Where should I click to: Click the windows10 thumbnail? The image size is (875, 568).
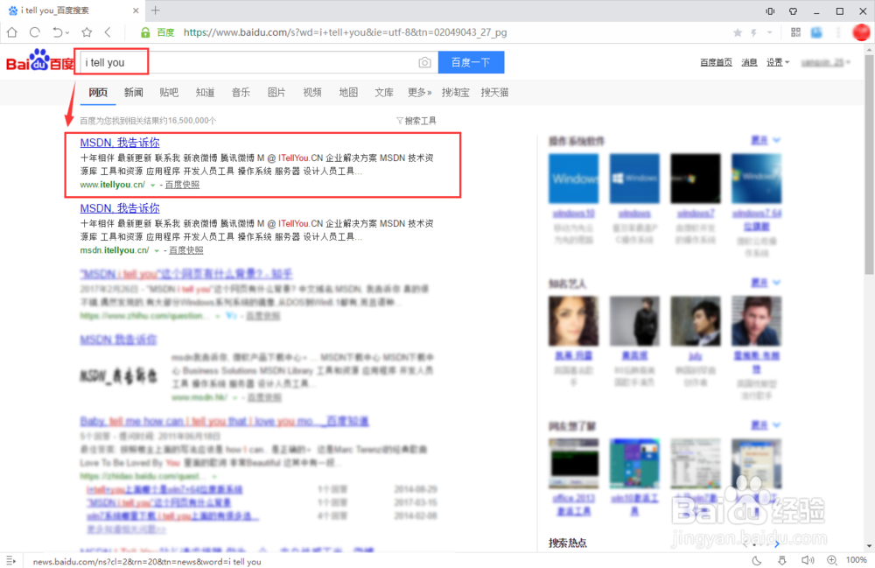(x=574, y=178)
